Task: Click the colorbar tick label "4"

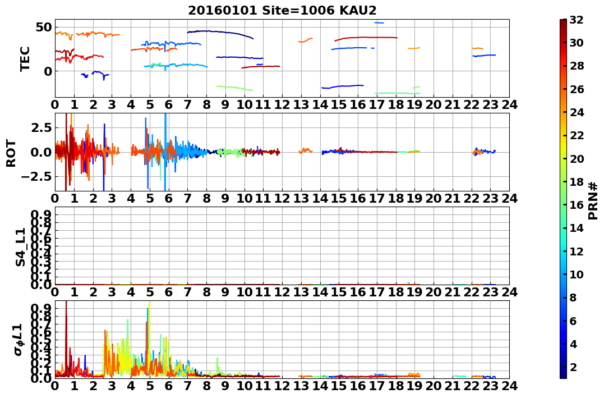Action: pyautogui.click(x=573, y=344)
